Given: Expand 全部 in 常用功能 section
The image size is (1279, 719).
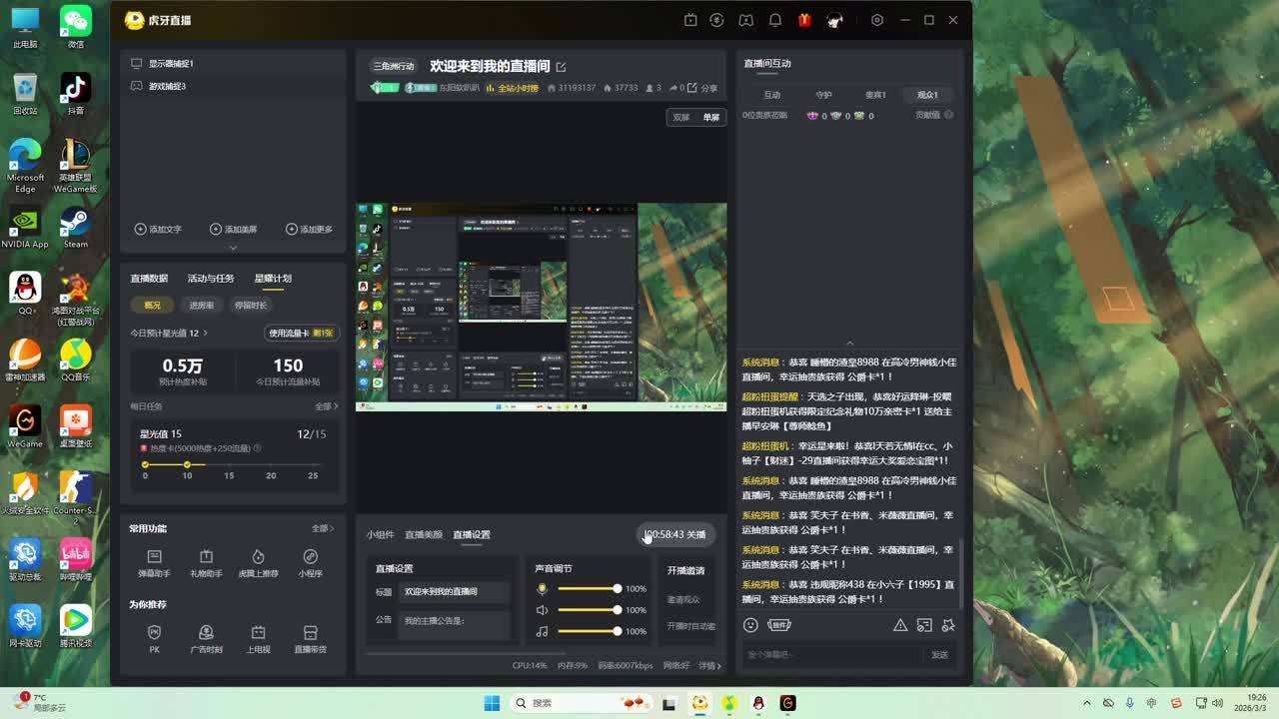Looking at the screenshot, I should pyautogui.click(x=322, y=528).
